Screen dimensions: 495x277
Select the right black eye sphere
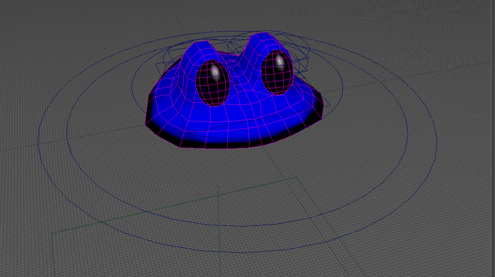(x=277, y=72)
